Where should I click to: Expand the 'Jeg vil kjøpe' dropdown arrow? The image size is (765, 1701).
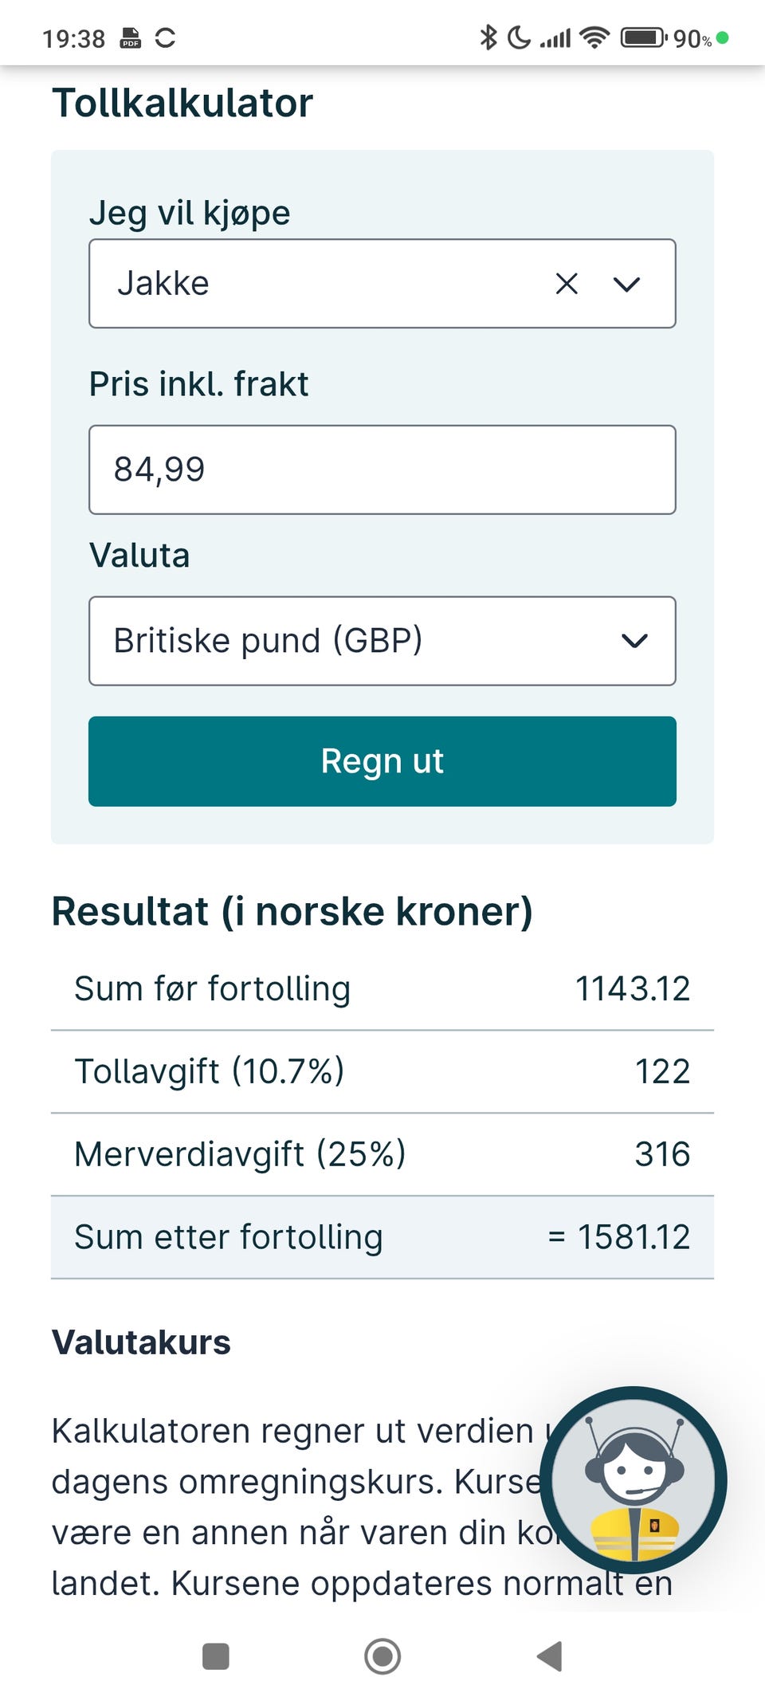coord(627,284)
